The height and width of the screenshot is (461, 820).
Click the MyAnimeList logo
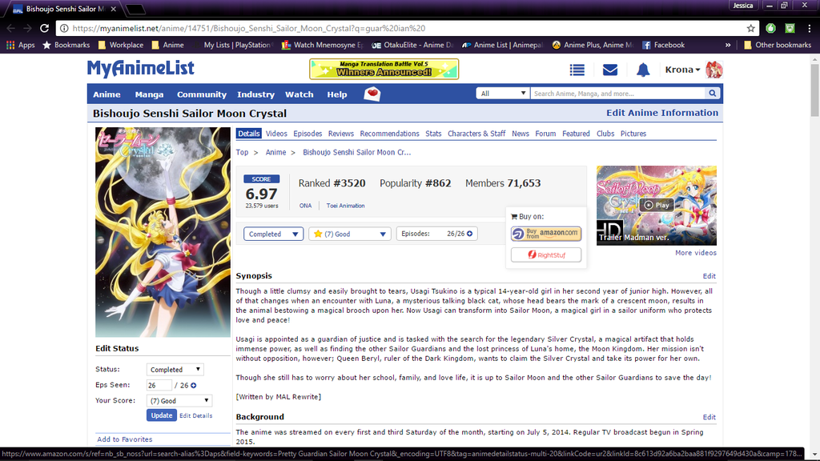coord(141,69)
